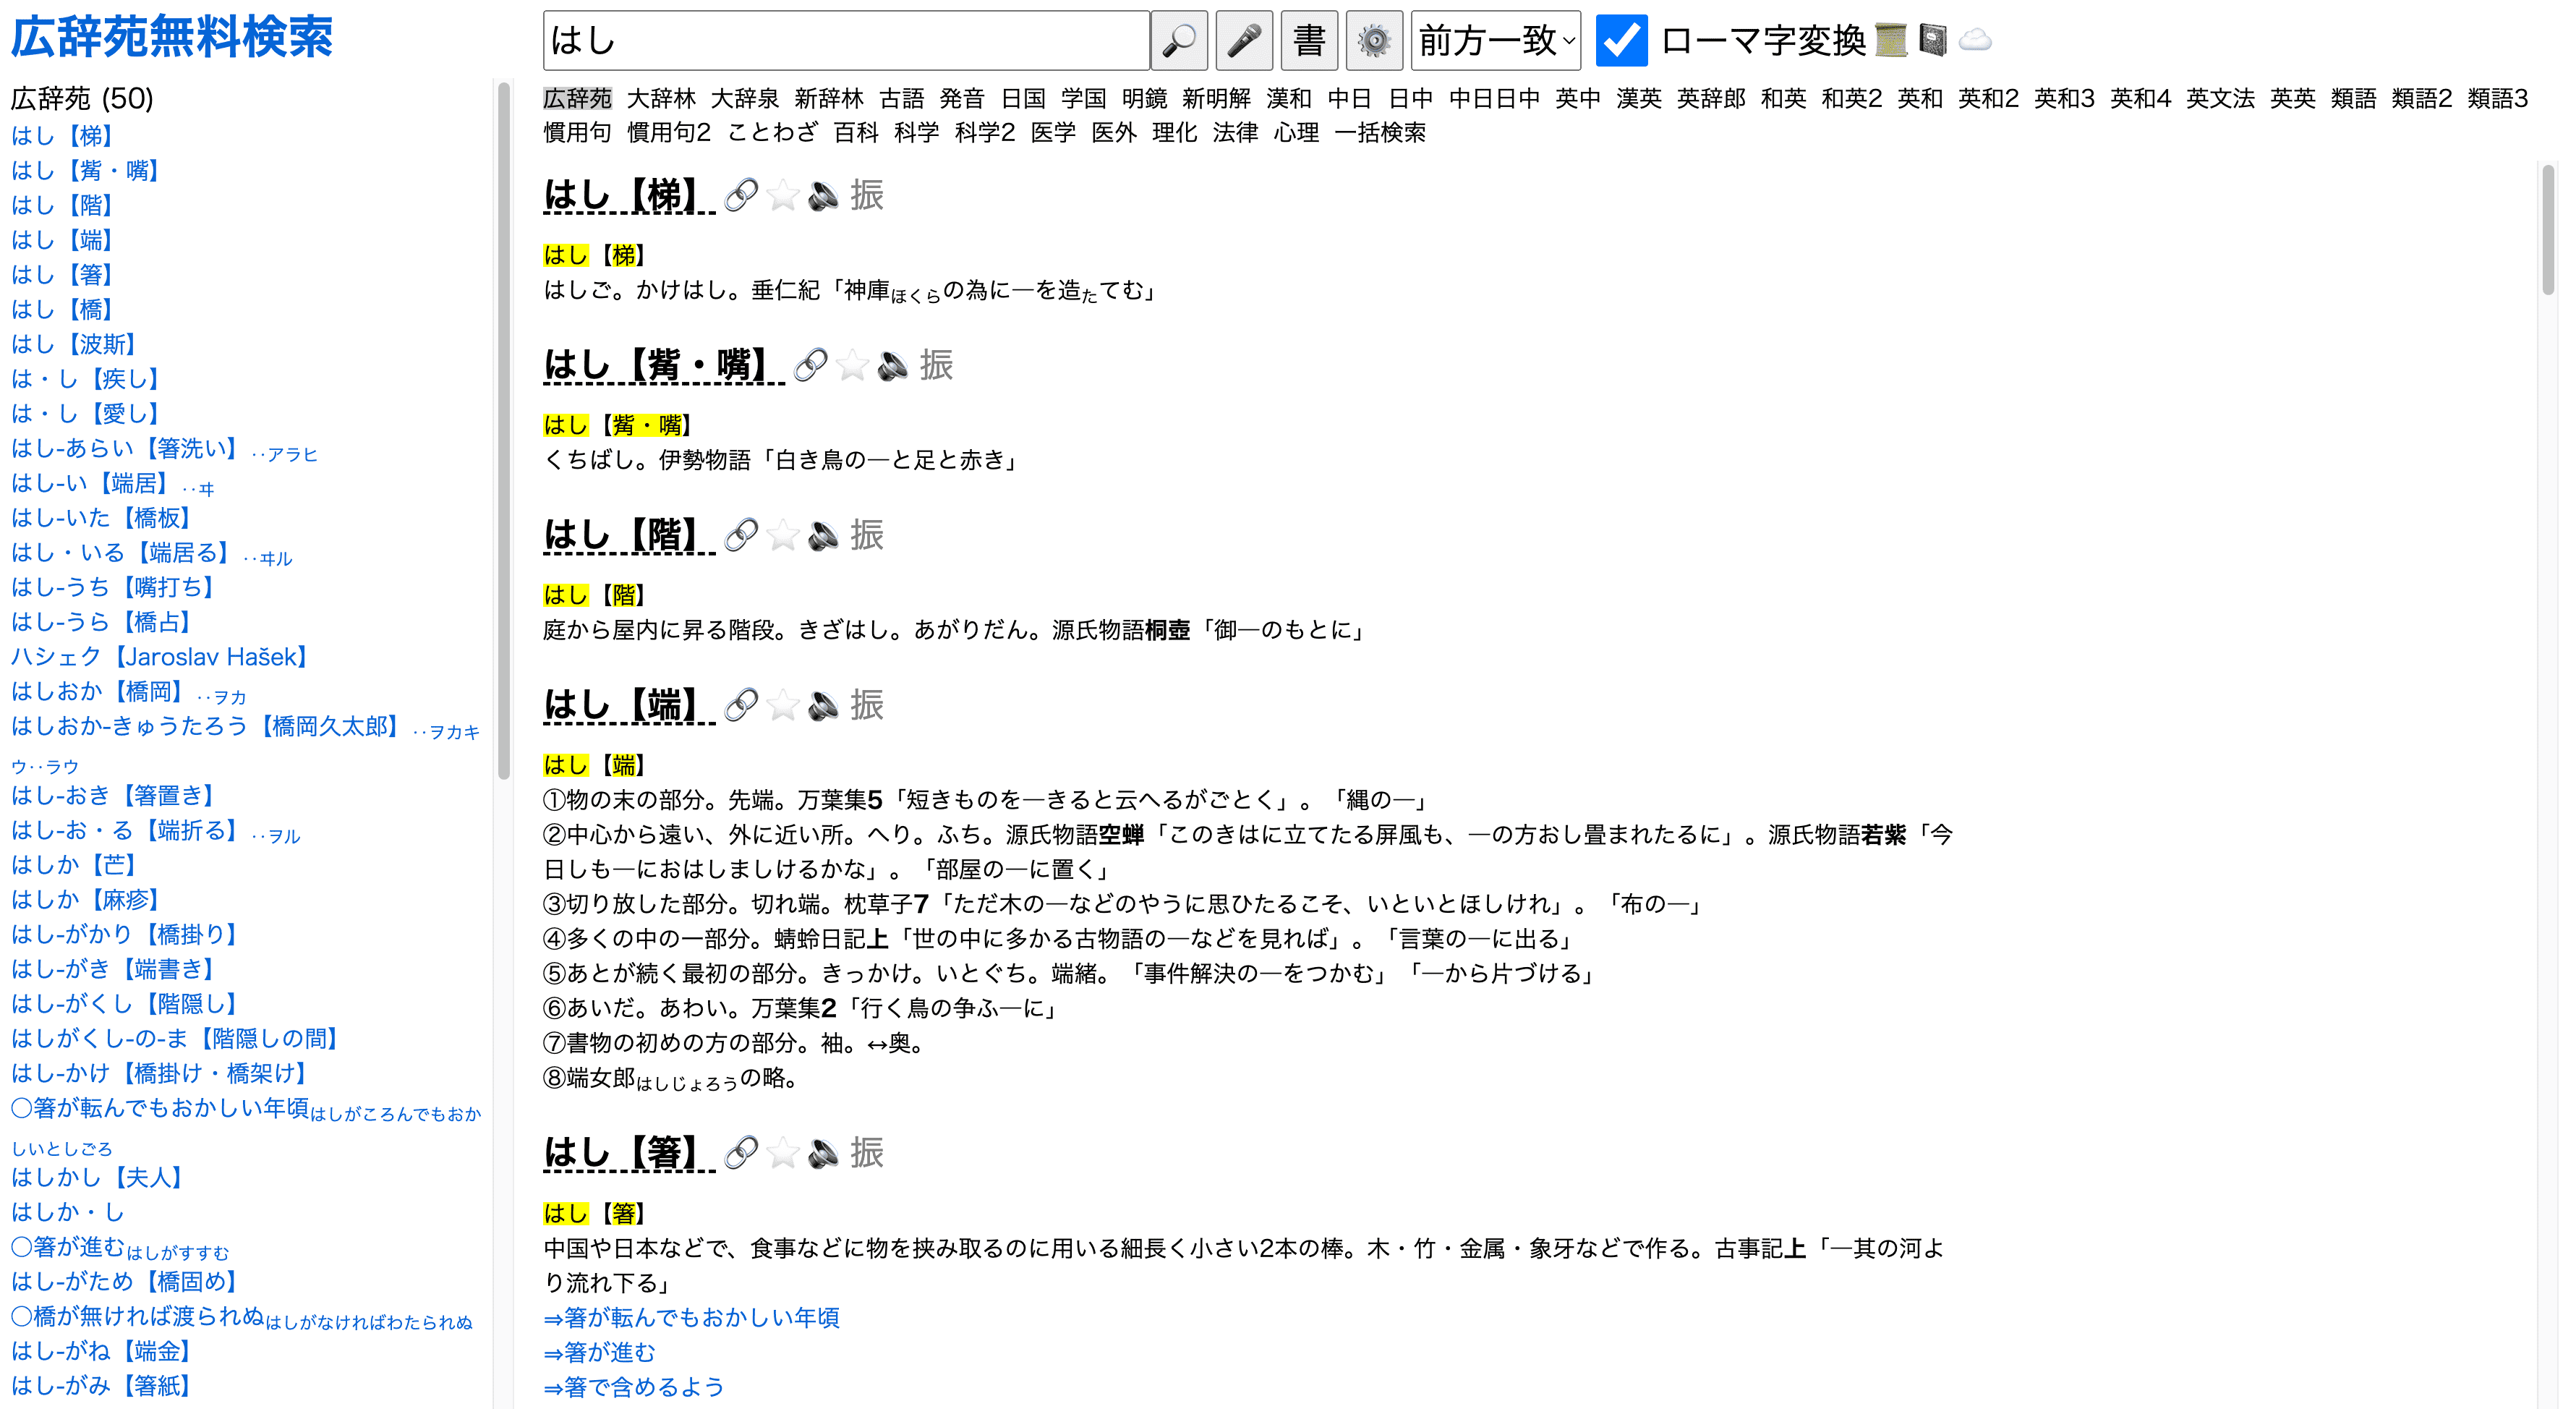Play audio for the はし【階】 entry
Image resolution: width=2576 pixels, height=1409 pixels.
pyautogui.click(x=823, y=535)
